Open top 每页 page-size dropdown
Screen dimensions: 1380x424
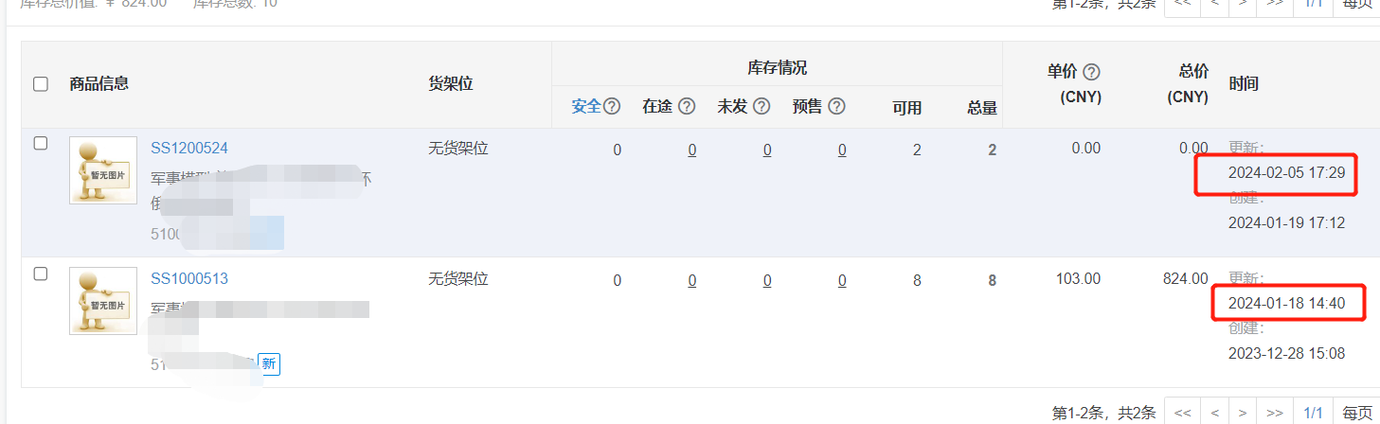click(x=1357, y=5)
